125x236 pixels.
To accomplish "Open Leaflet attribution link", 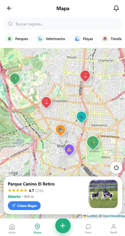I will click(90, 216).
